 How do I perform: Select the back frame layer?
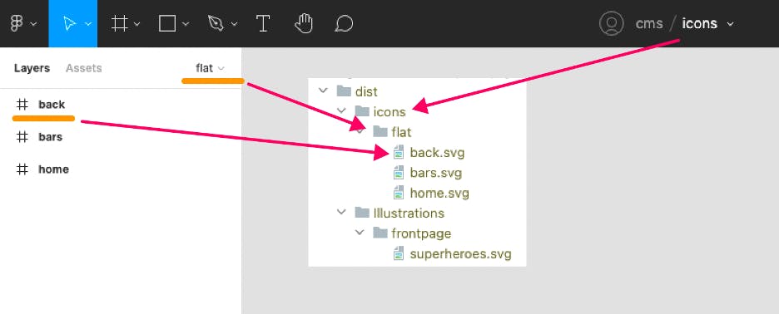tap(52, 105)
